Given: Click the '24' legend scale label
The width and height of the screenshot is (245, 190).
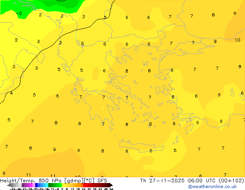Looking at the screenshot, I should click(83, 189).
